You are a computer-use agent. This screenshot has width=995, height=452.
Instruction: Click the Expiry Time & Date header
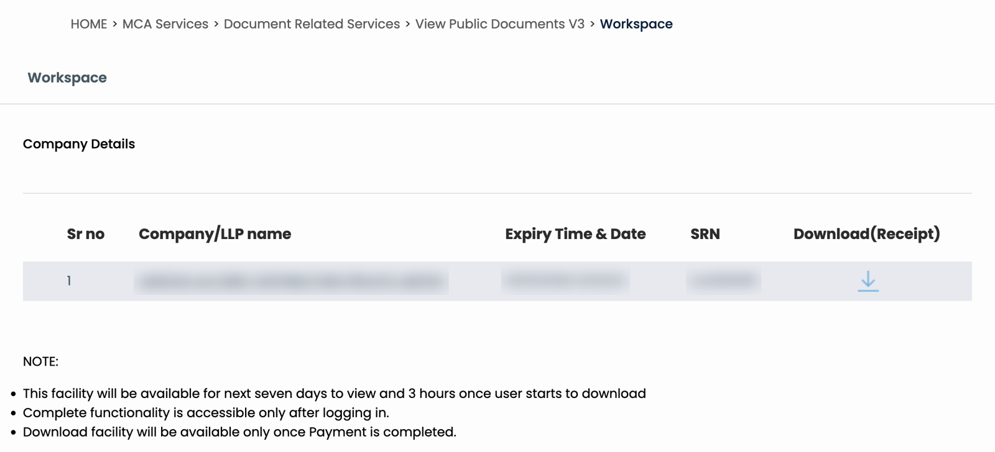[x=575, y=234]
